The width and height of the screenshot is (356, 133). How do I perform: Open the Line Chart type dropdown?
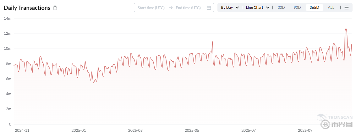click(257, 8)
